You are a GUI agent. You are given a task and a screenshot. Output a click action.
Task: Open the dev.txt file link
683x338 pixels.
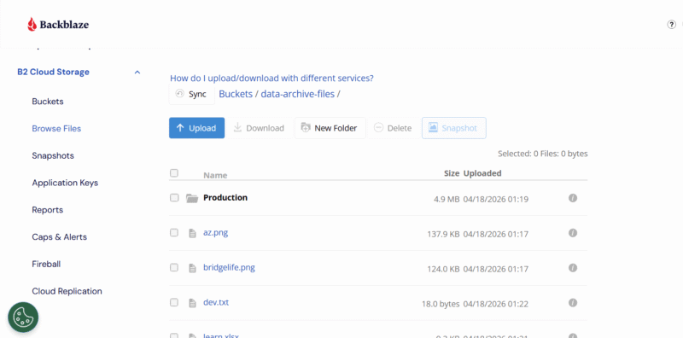coord(216,302)
